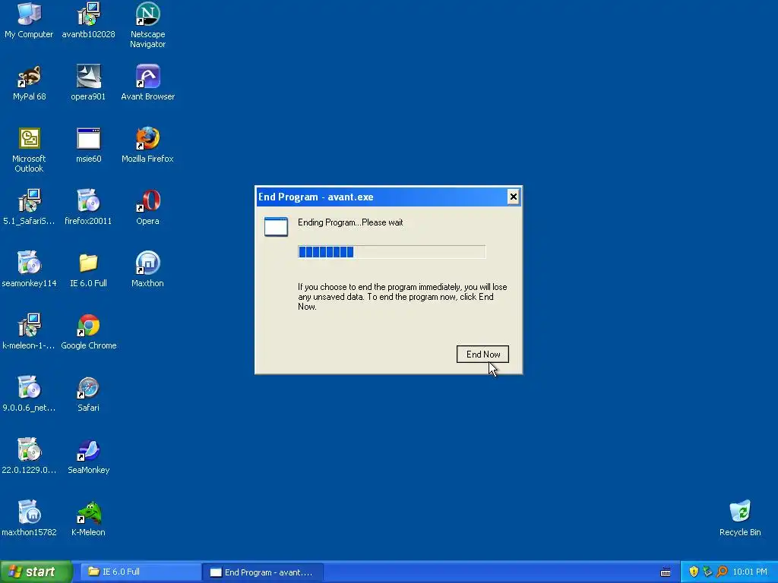This screenshot has height=583, width=778.
Task: Click the End Program - avant.exe title bar
Action: click(x=388, y=197)
